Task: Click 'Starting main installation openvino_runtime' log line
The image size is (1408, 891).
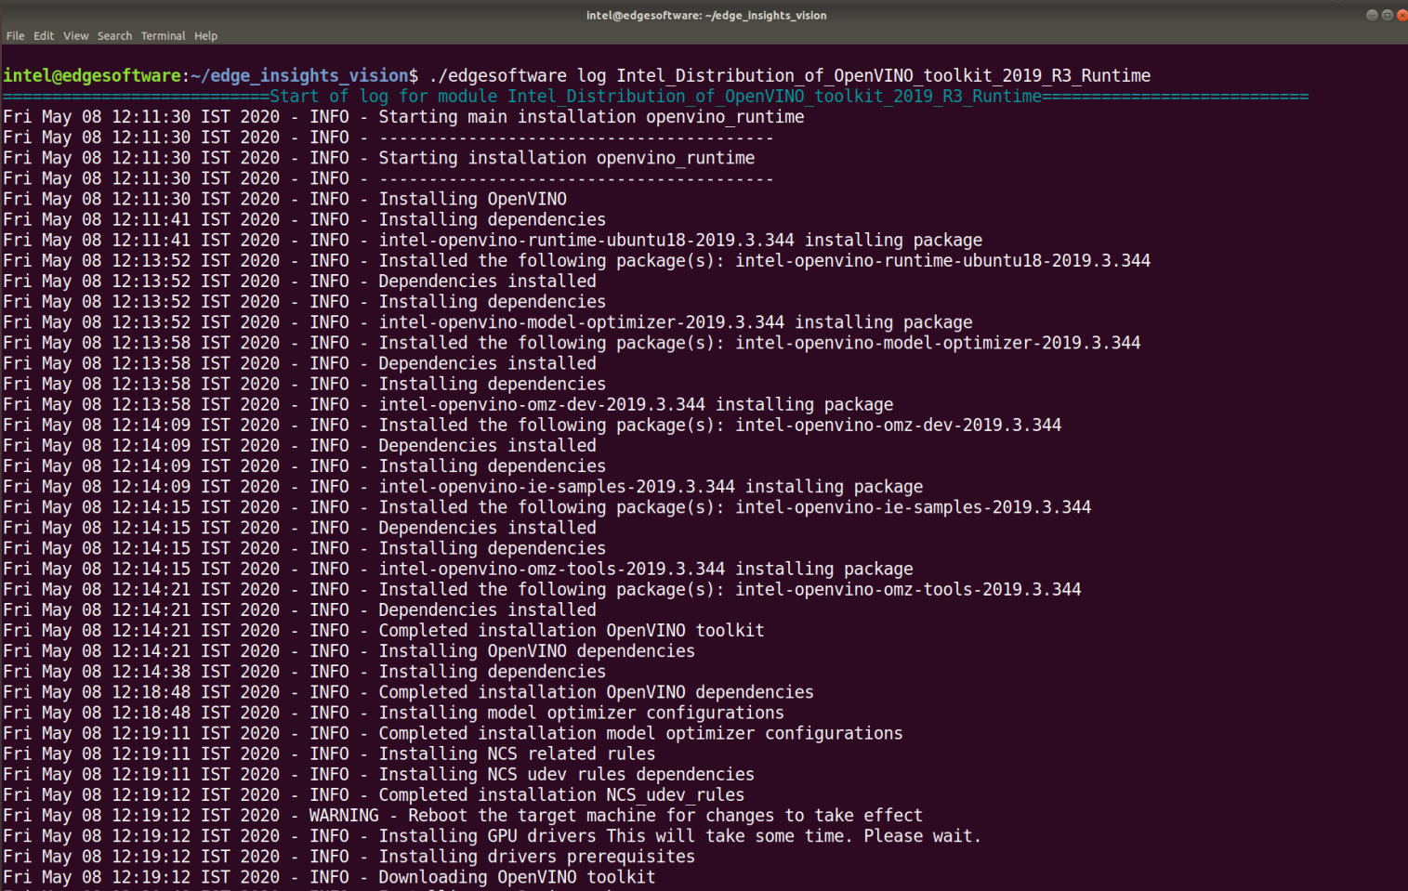Action: (403, 116)
